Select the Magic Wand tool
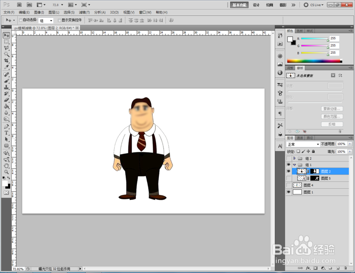 [x=6, y=54]
